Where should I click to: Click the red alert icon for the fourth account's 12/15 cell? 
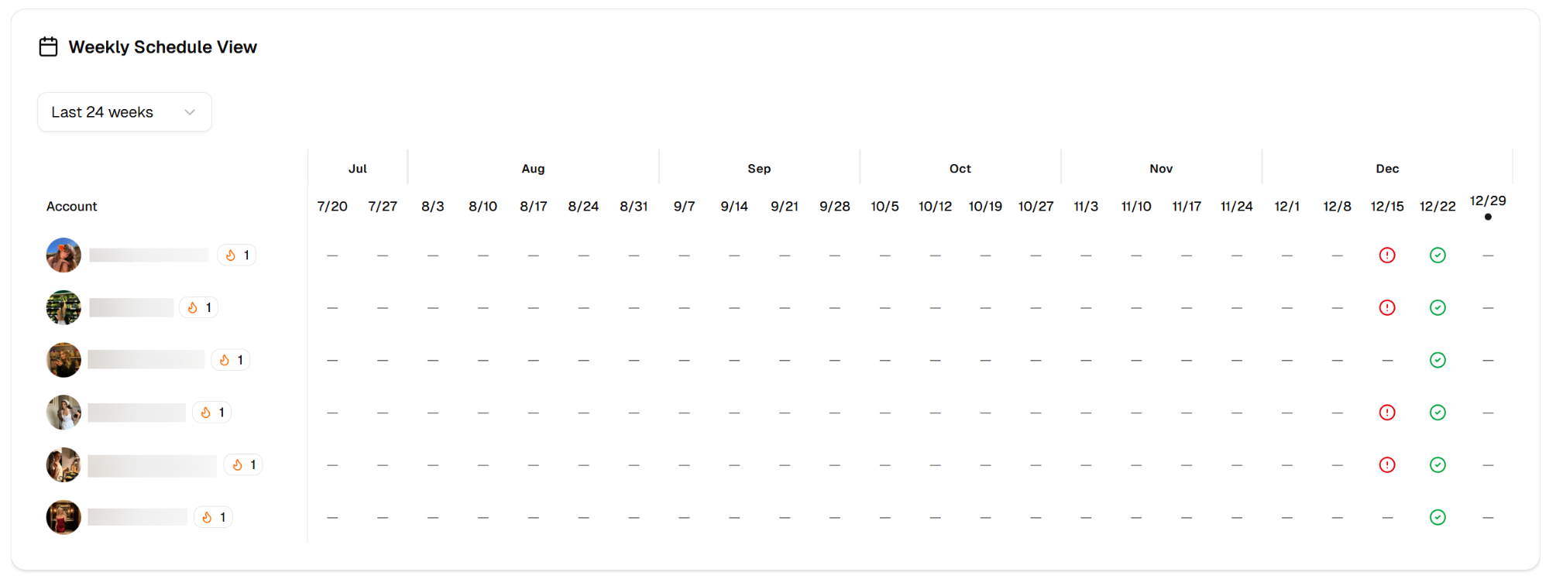point(1386,413)
